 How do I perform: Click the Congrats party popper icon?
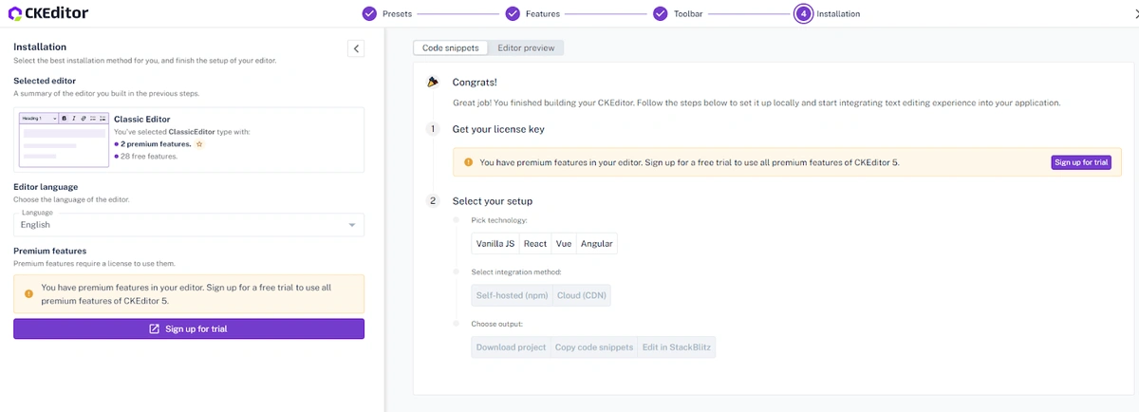tap(433, 83)
